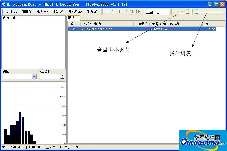Click the Play triangle button in toolbar
Image resolution: width=227 pixels, height=151 pixels.
point(113,12)
